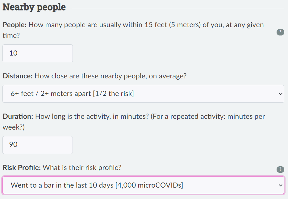Click the chevron arrow on the Distance dropdown
The image size is (288, 199).
point(280,94)
